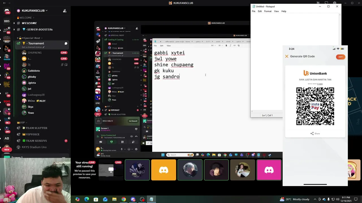Click Get Reward button in streamed Discord
362x203 pixels.
[133, 121]
